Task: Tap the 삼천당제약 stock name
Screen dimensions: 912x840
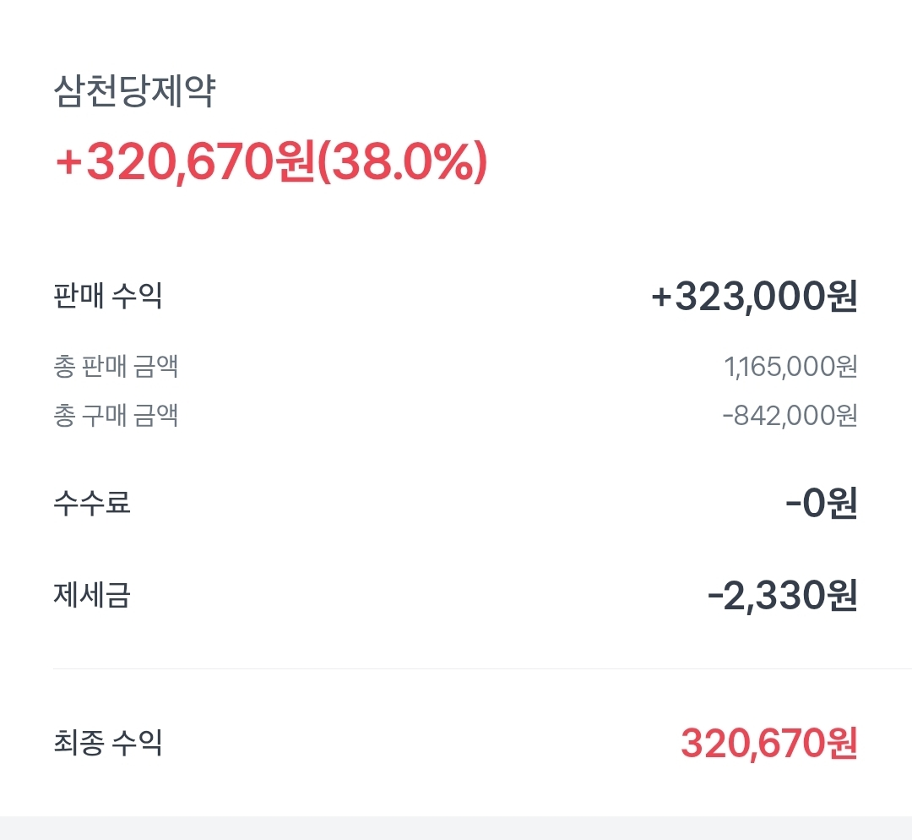Action: click(x=135, y=91)
